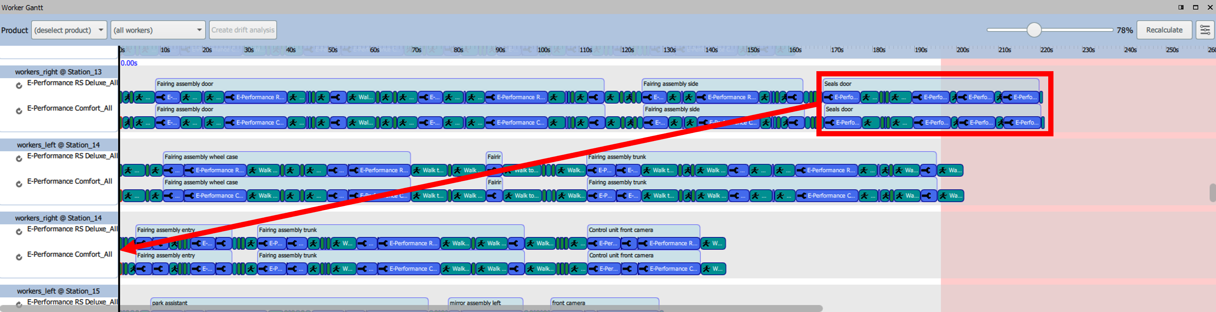1216x312 pixels.
Task: Select 'Fairing assembly side' bar in Comfort row
Action: [x=724, y=109]
